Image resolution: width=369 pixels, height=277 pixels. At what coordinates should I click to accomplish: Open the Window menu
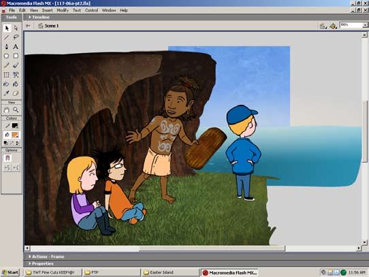[109, 10]
